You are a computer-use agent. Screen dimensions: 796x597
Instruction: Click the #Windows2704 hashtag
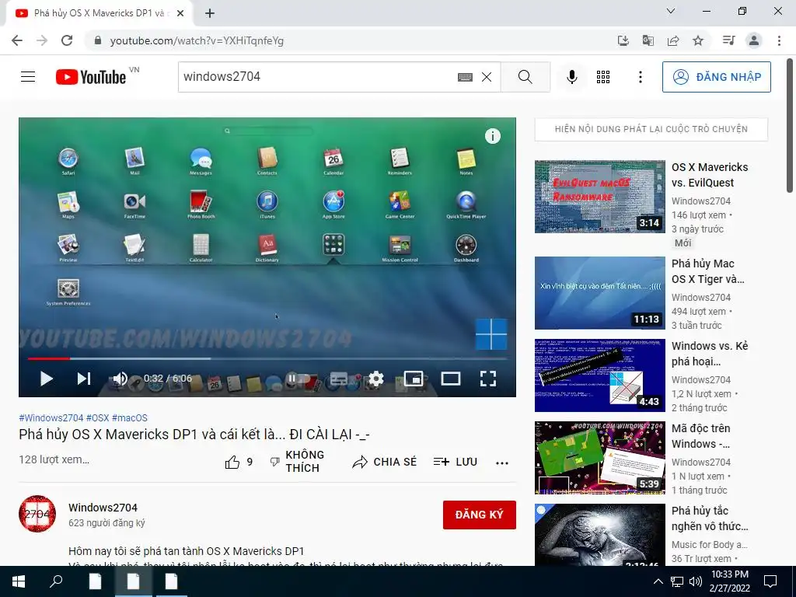pos(51,417)
